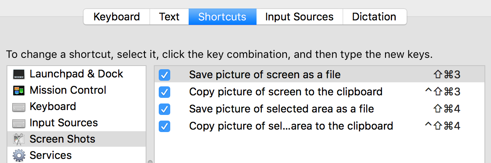Disable Save picture of selected area shortcut
491x163 pixels.
[164, 109]
